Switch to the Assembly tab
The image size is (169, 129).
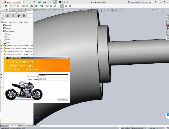click(5, 10)
